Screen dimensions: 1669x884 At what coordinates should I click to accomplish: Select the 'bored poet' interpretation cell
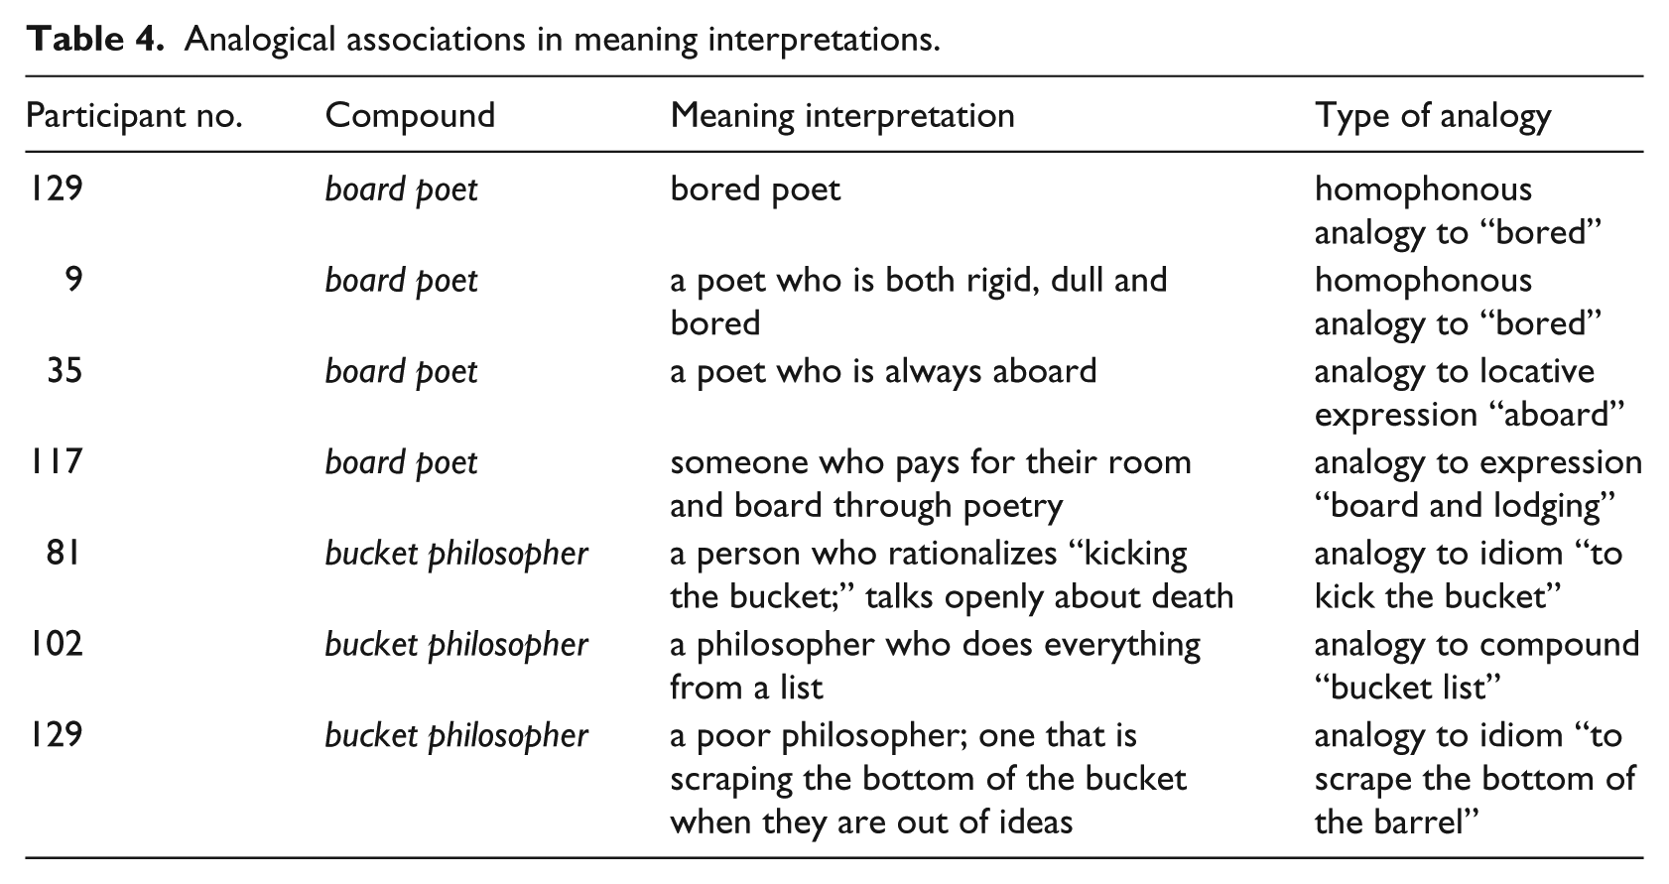point(755,189)
